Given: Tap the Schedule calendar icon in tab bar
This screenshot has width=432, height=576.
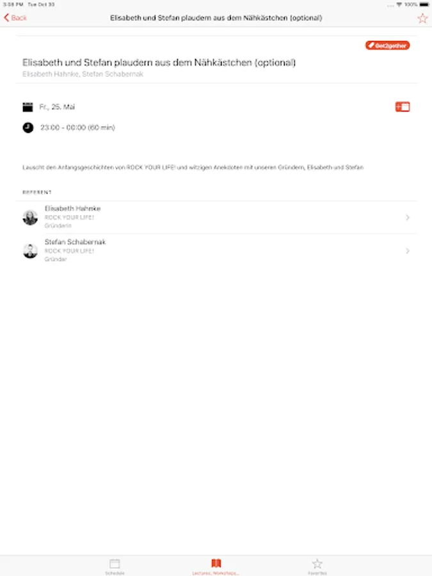Looking at the screenshot, I should pos(115,563).
